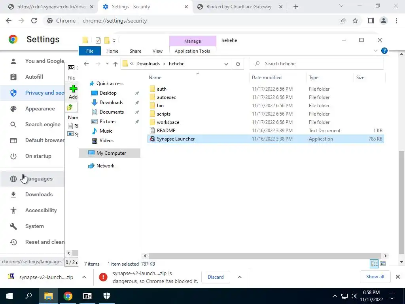Select Desktop in Quick access

[x=108, y=93]
